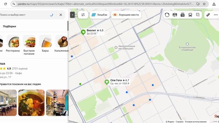
Task: Enable the Кешбэк filter
Action: (x=100, y=15)
